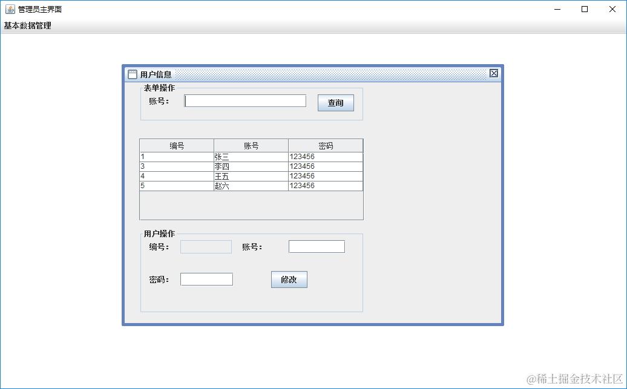This screenshot has height=389, width=627.
Task: Click the 用户信息 title bar text
Action: pyautogui.click(x=153, y=74)
